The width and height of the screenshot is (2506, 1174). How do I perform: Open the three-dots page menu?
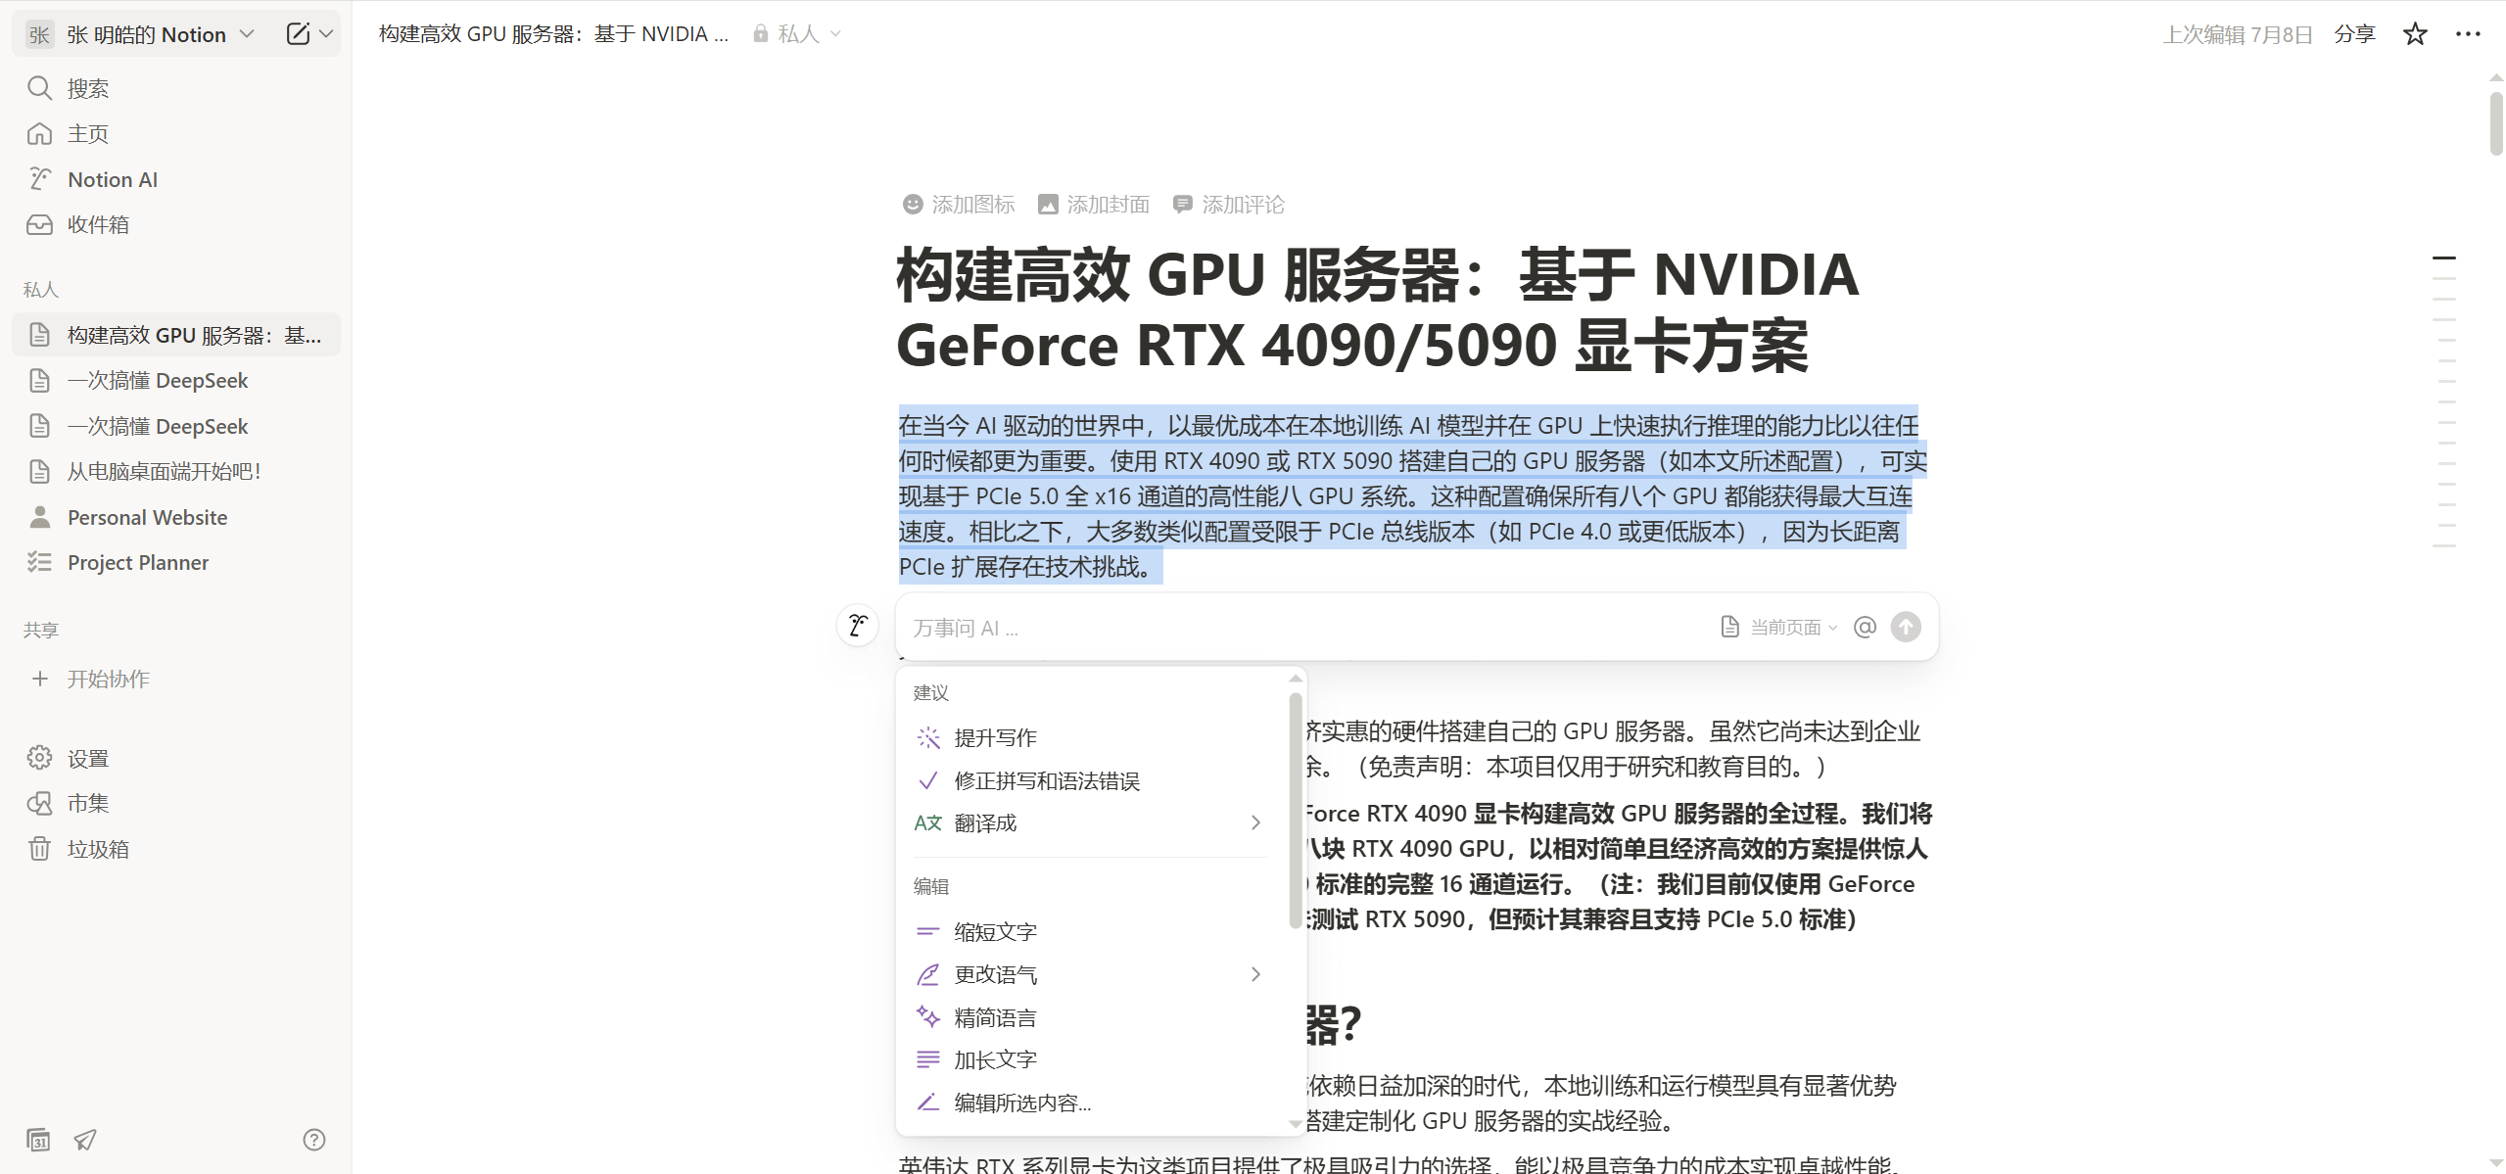coord(2468,34)
